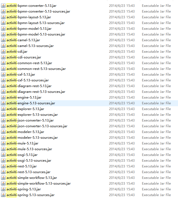Select file name activiti-modeler-5.13.jar

click(25, 132)
